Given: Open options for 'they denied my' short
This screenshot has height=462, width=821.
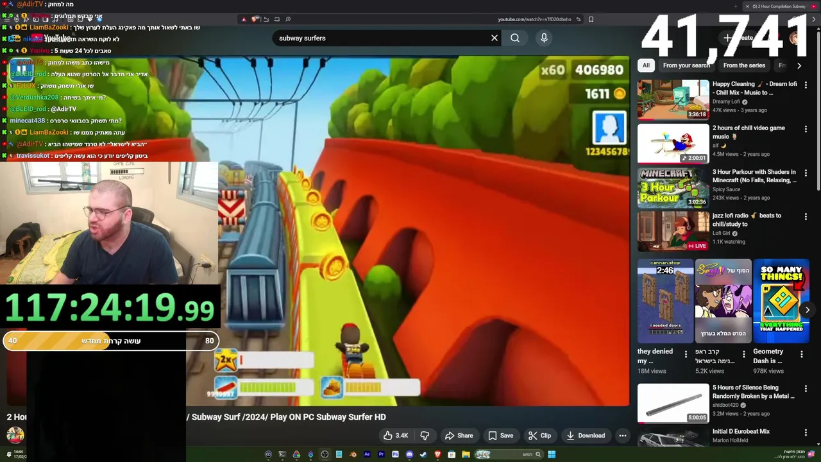Looking at the screenshot, I should point(686,354).
